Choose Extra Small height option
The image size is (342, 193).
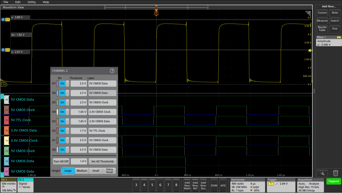pos(109,171)
